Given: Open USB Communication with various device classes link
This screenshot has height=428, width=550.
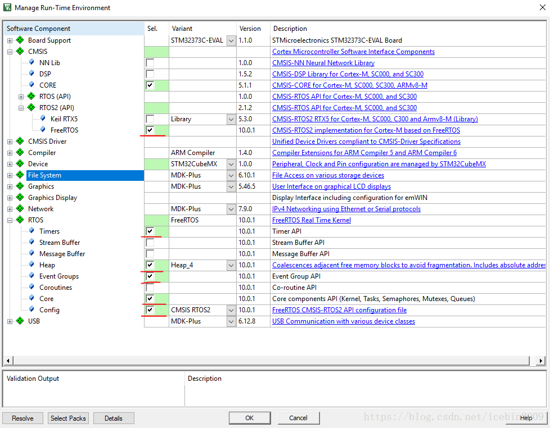Looking at the screenshot, I should [344, 321].
